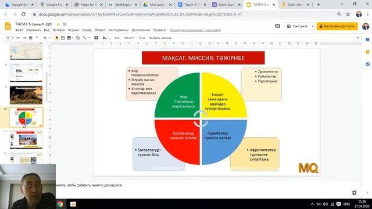Insert a text box
Image resolution: width=372 pixels, height=209 pixels.
point(63,38)
